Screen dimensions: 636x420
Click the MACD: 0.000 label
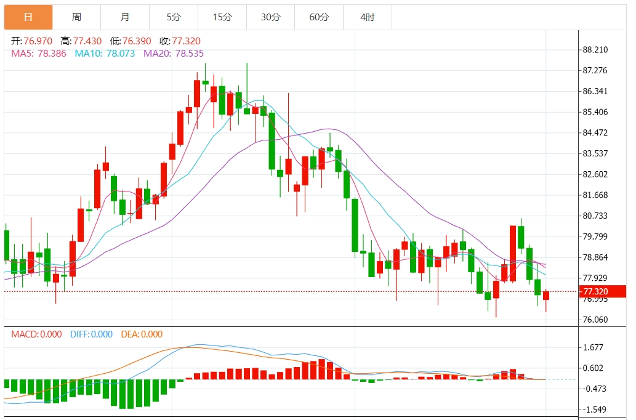pyautogui.click(x=36, y=334)
